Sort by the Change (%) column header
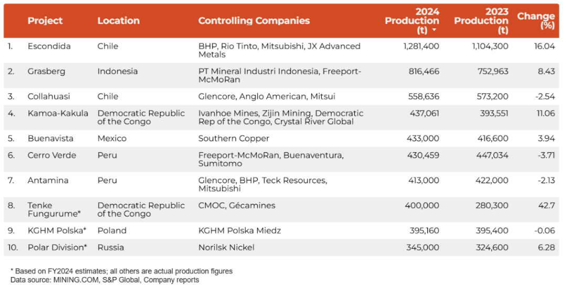The height and width of the screenshot is (289, 567). 535,20
